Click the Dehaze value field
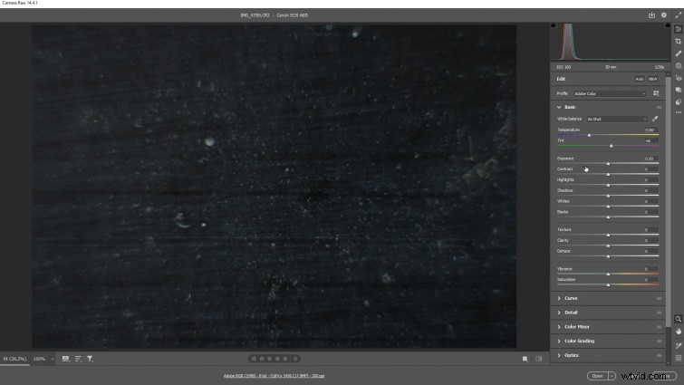 point(650,251)
